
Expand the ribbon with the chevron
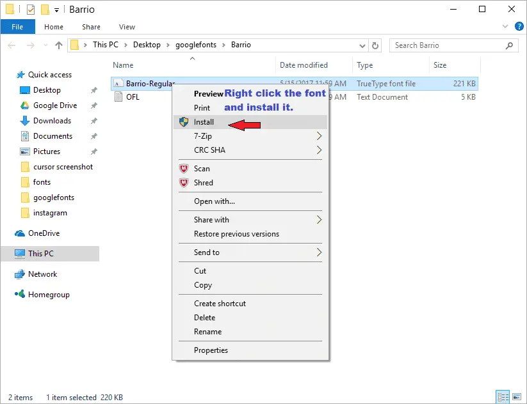point(505,26)
